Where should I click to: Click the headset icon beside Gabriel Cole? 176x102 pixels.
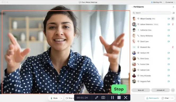(x=138, y=70)
